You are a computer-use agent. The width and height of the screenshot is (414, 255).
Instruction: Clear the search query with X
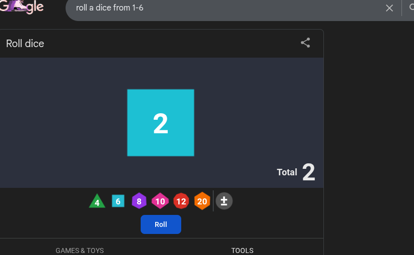pos(389,8)
